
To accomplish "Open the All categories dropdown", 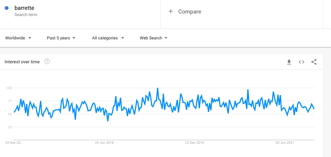I will coord(108,38).
